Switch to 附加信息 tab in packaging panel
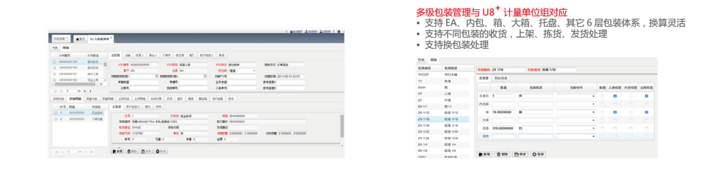725x182 pixels. 501,78
